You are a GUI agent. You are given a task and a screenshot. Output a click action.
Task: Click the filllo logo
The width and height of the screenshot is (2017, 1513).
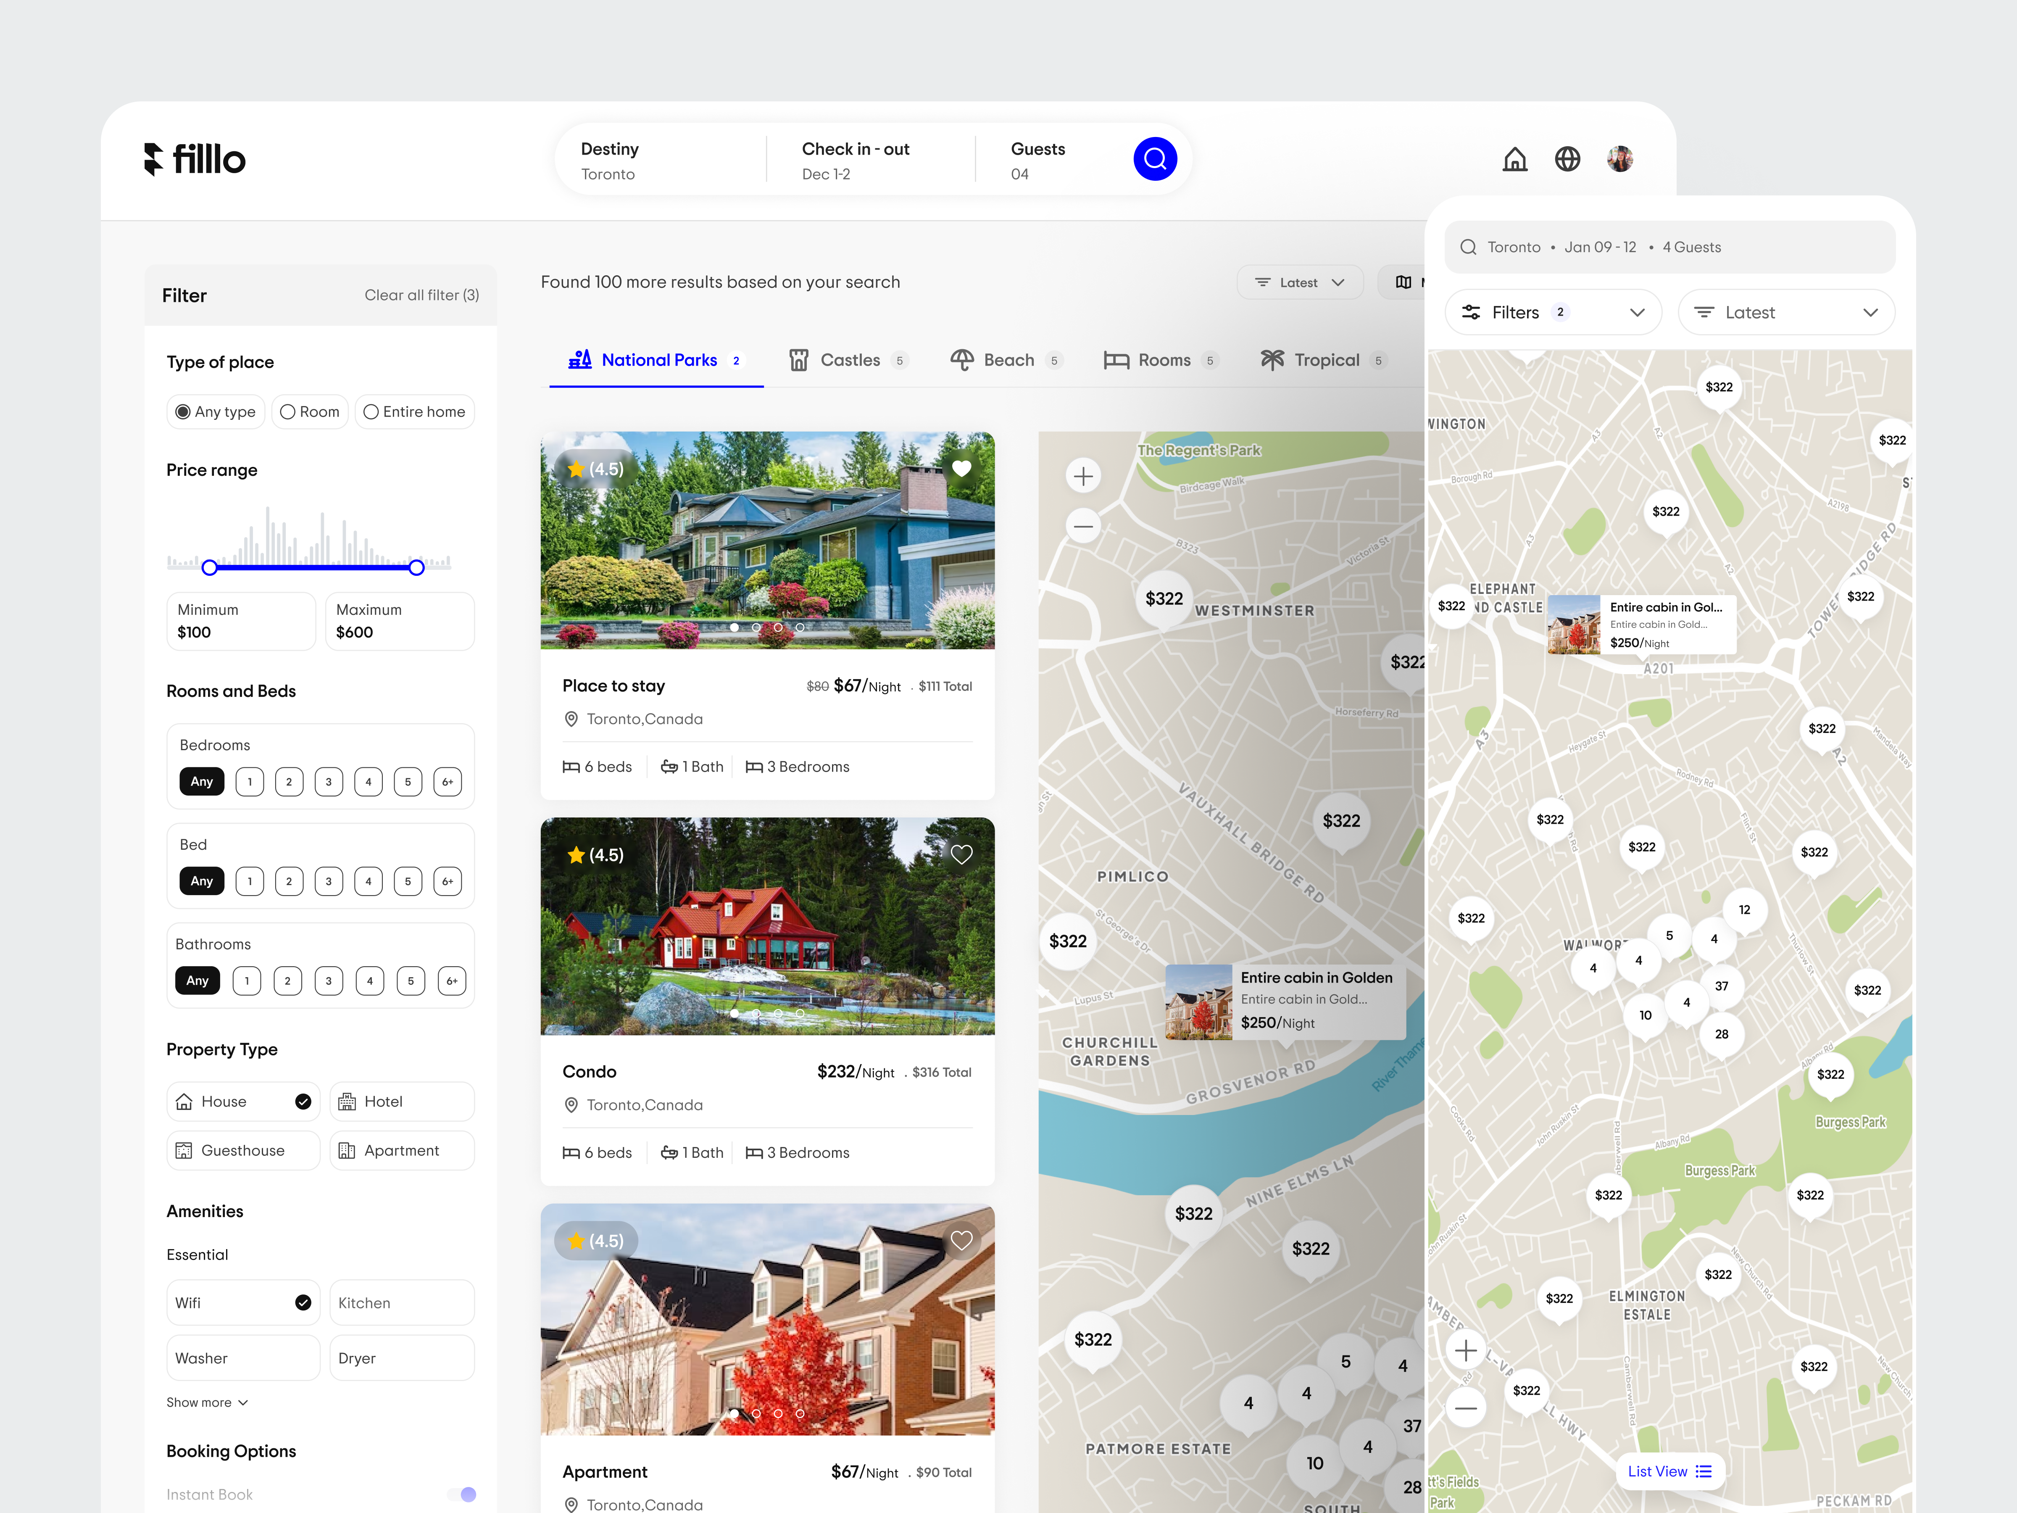point(194,159)
